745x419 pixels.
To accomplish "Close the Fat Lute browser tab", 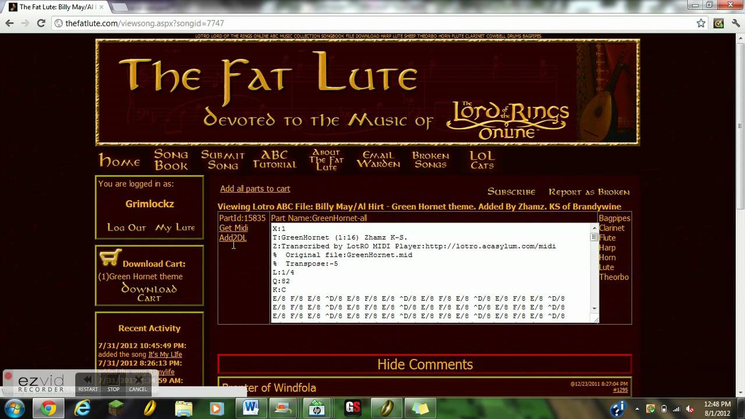I will [100, 7].
